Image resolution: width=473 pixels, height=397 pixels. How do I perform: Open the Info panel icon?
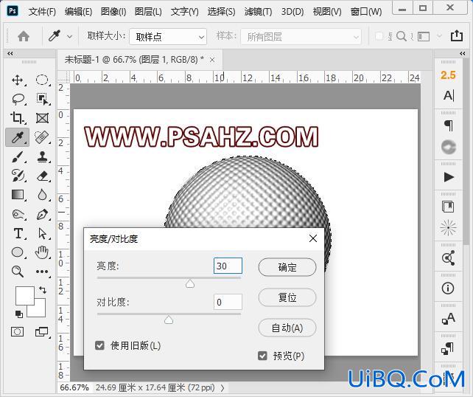click(x=448, y=288)
